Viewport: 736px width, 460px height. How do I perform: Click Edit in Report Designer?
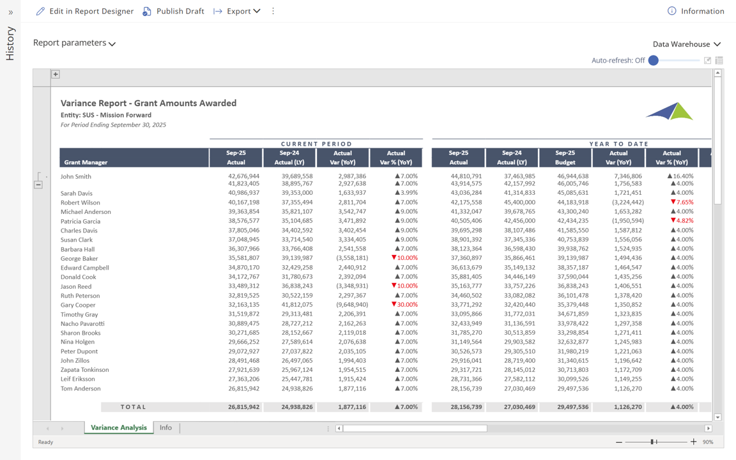91,11
